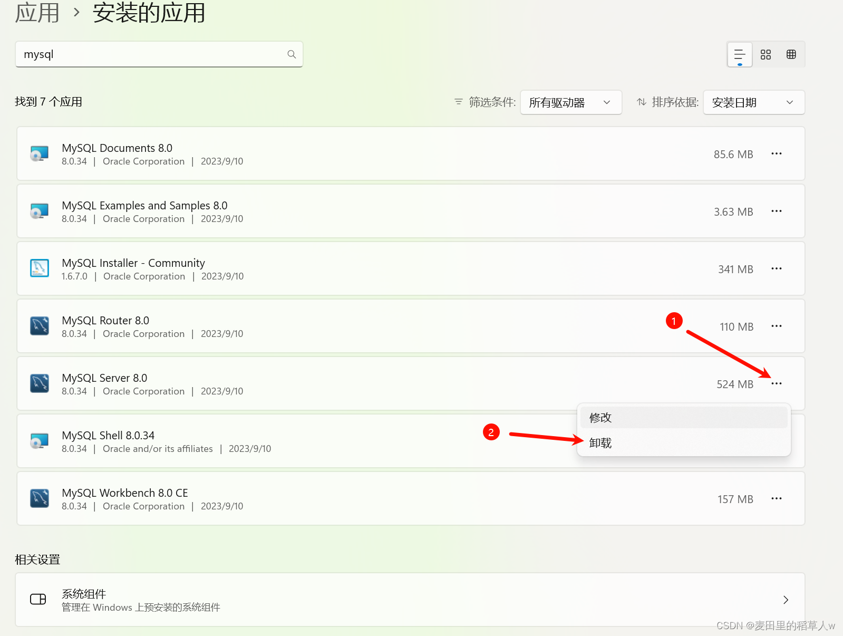Switch to grid view layout
The width and height of the screenshot is (843, 636).
tap(766, 54)
